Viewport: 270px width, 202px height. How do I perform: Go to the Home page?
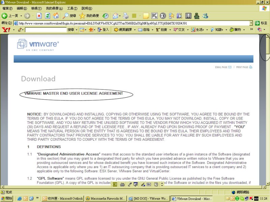(x=56, y=16)
